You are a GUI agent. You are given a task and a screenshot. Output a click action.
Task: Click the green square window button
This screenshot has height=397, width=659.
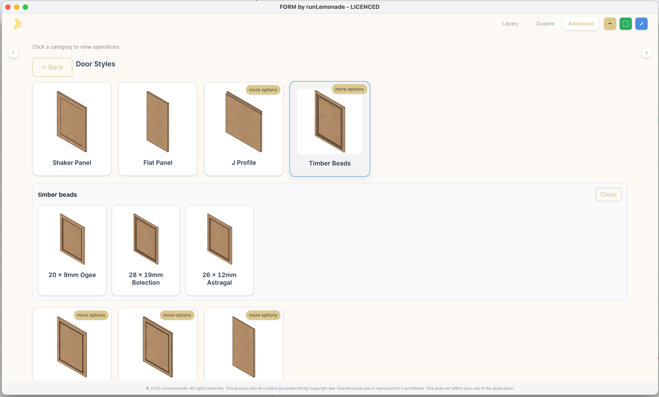click(625, 24)
